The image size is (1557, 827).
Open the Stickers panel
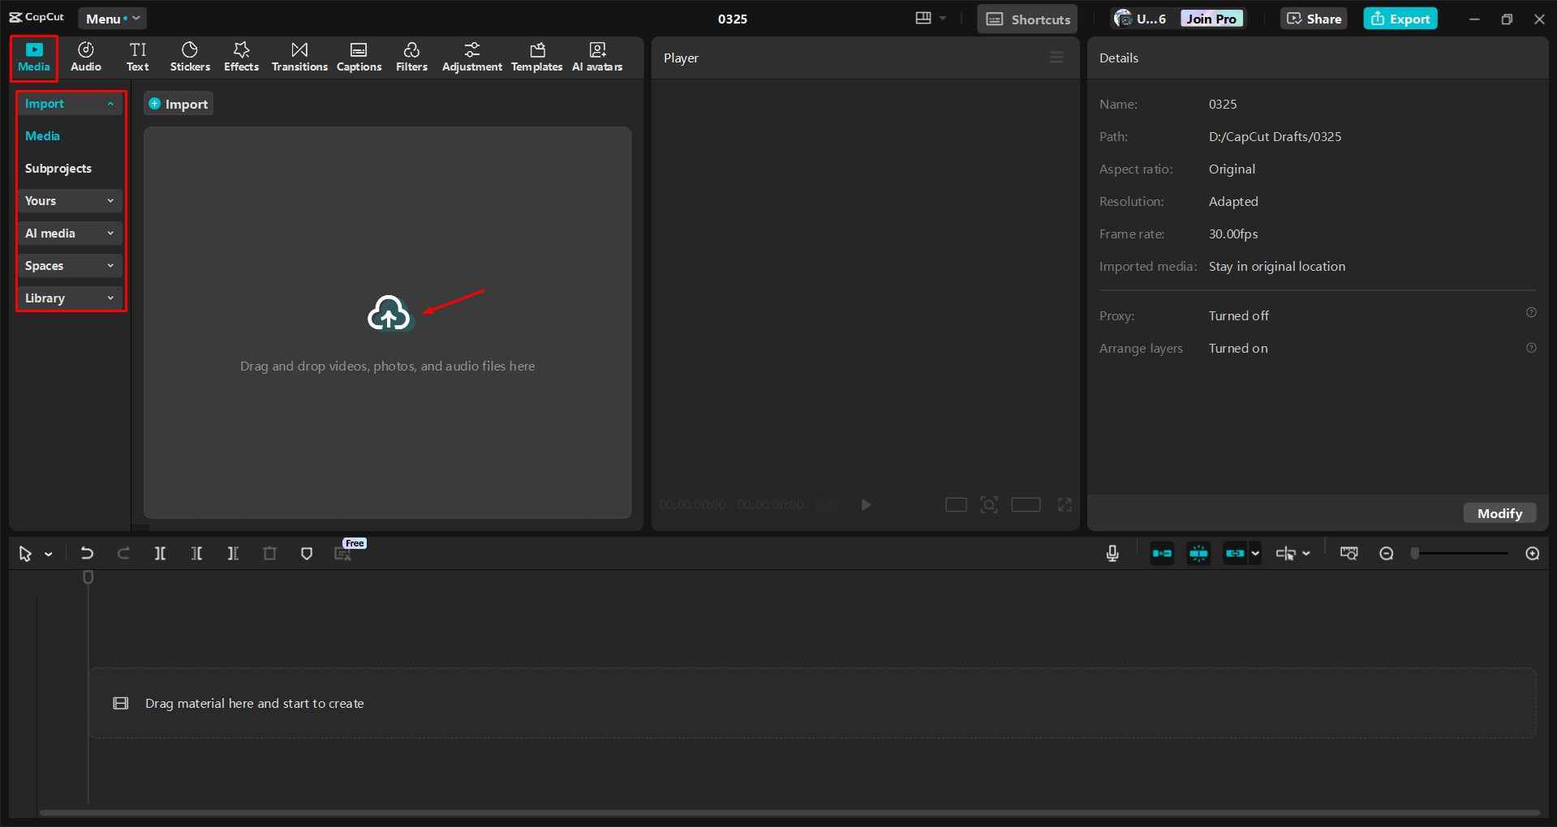pyautogui.click(x=189, y=56)
